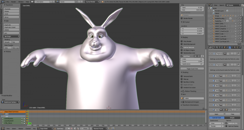
Task: Toggle mute speaker icon for CTRL_Pelvis channel
Action: click(21, 123)
